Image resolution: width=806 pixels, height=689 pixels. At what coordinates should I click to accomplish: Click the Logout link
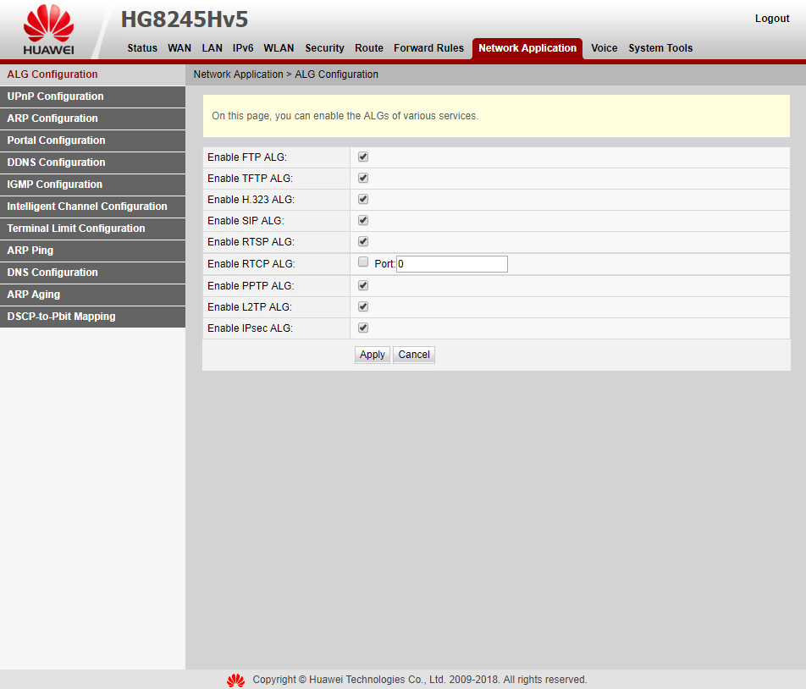tap(771, 18)
